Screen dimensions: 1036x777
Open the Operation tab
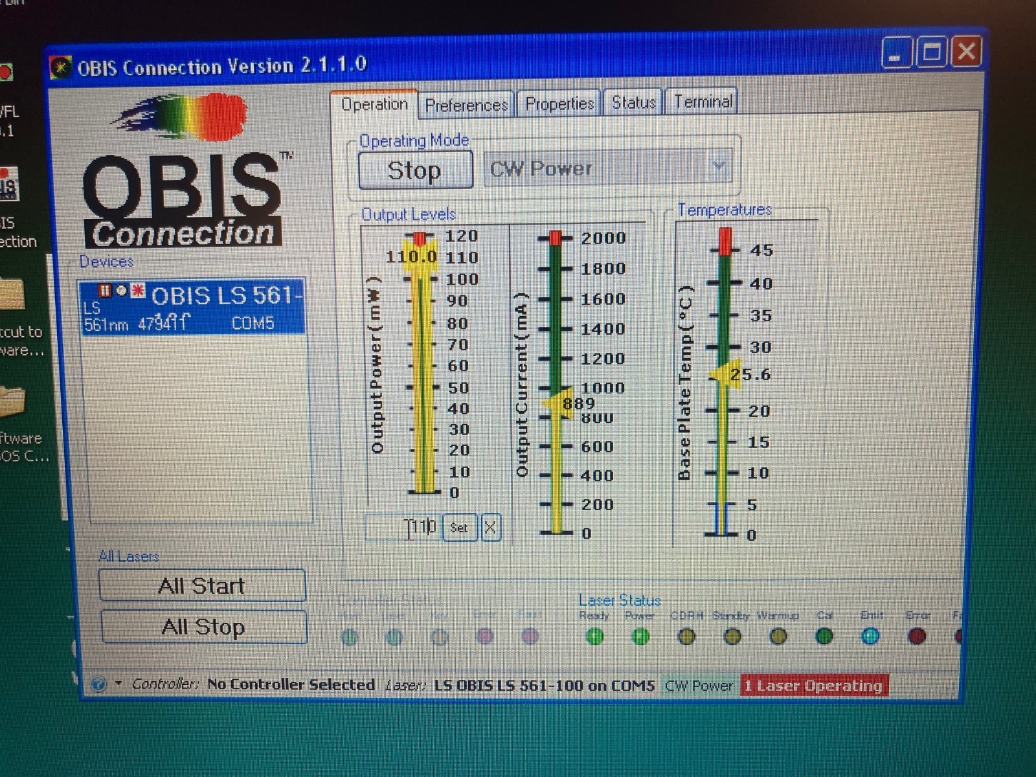pos(374,104)
